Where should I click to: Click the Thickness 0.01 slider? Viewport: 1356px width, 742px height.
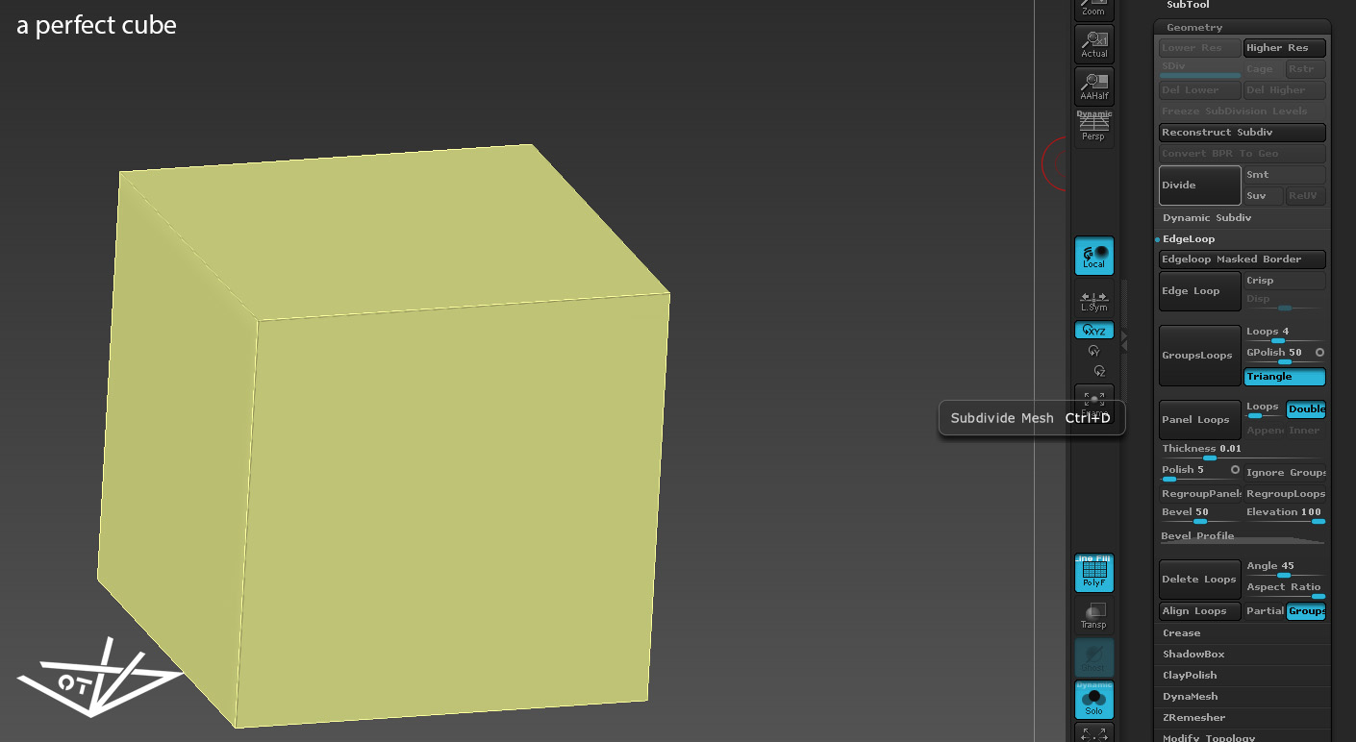[x=1243, y=452]
